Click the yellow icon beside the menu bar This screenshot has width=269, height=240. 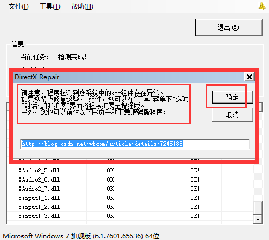(262, 6)
